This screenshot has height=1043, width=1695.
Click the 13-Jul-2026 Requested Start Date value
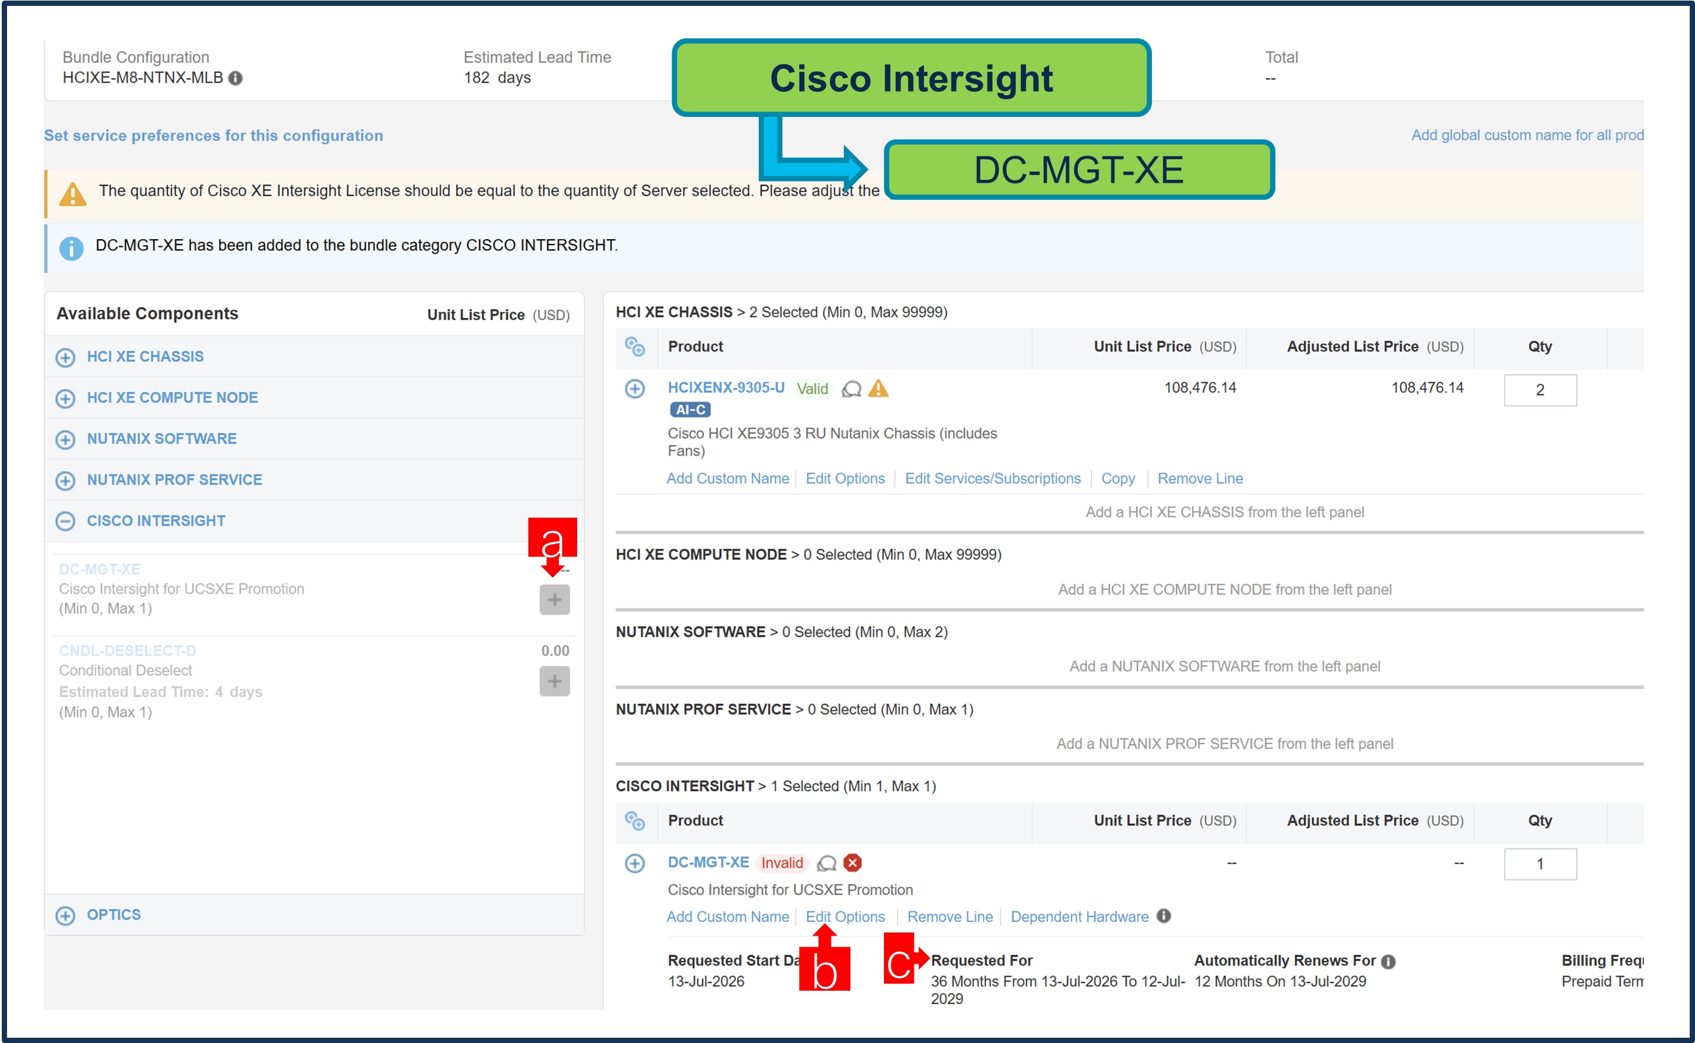(706, 982)
